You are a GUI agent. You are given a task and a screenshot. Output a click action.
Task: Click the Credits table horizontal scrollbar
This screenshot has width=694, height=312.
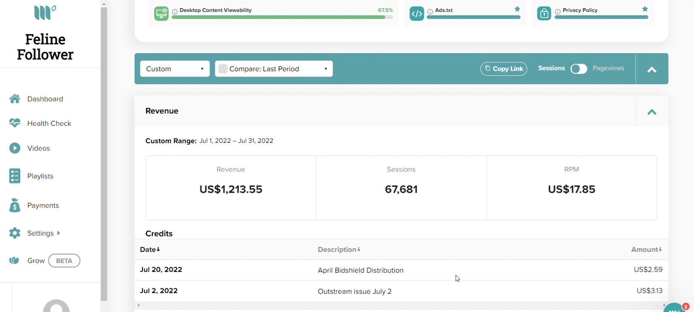(x=401, y=305)
